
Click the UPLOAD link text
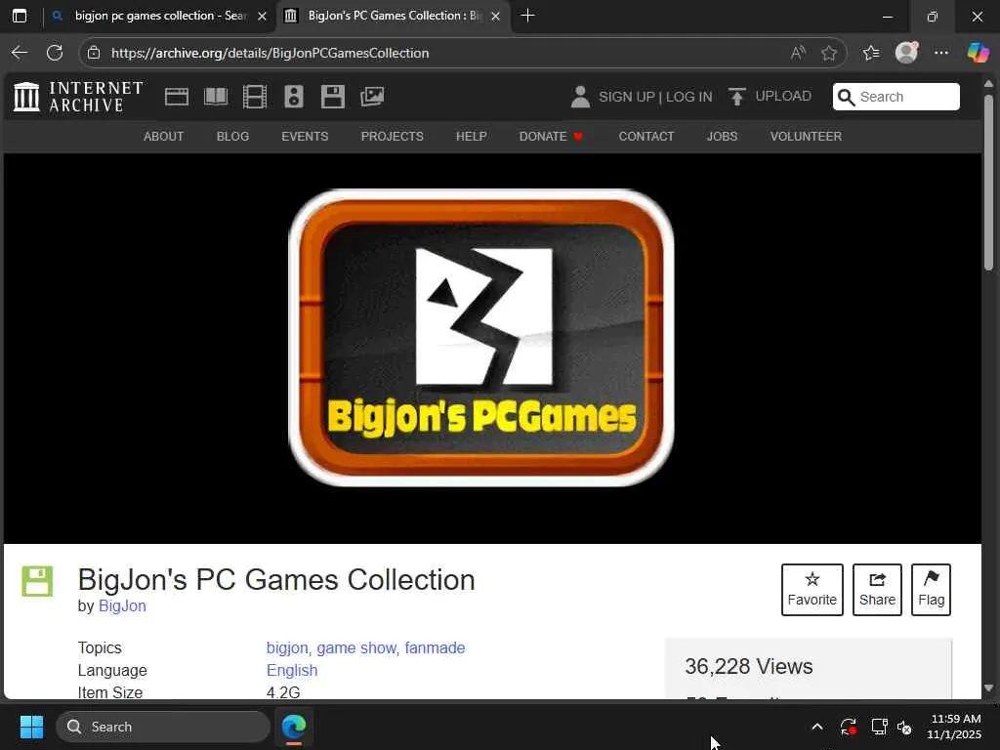pyautogui.click(x=783, y=97)
